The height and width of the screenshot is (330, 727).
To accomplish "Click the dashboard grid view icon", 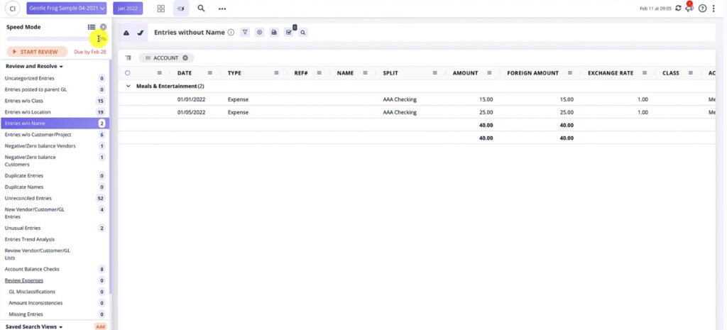I will [161, 9].
